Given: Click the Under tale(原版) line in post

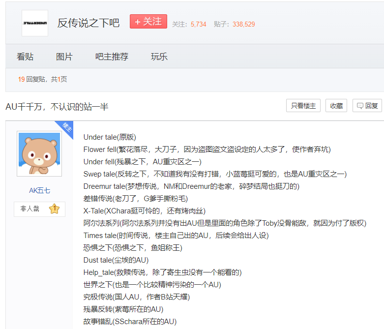Looking at the screenshot, I should point(110,137).
